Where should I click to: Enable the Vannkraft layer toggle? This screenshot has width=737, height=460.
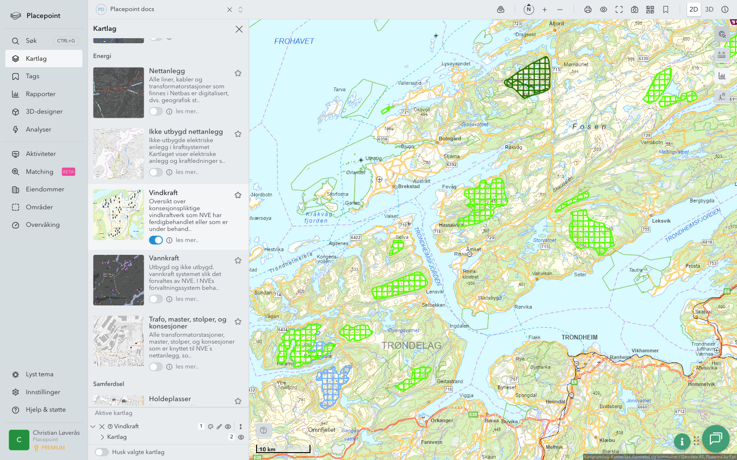(156, 299)
